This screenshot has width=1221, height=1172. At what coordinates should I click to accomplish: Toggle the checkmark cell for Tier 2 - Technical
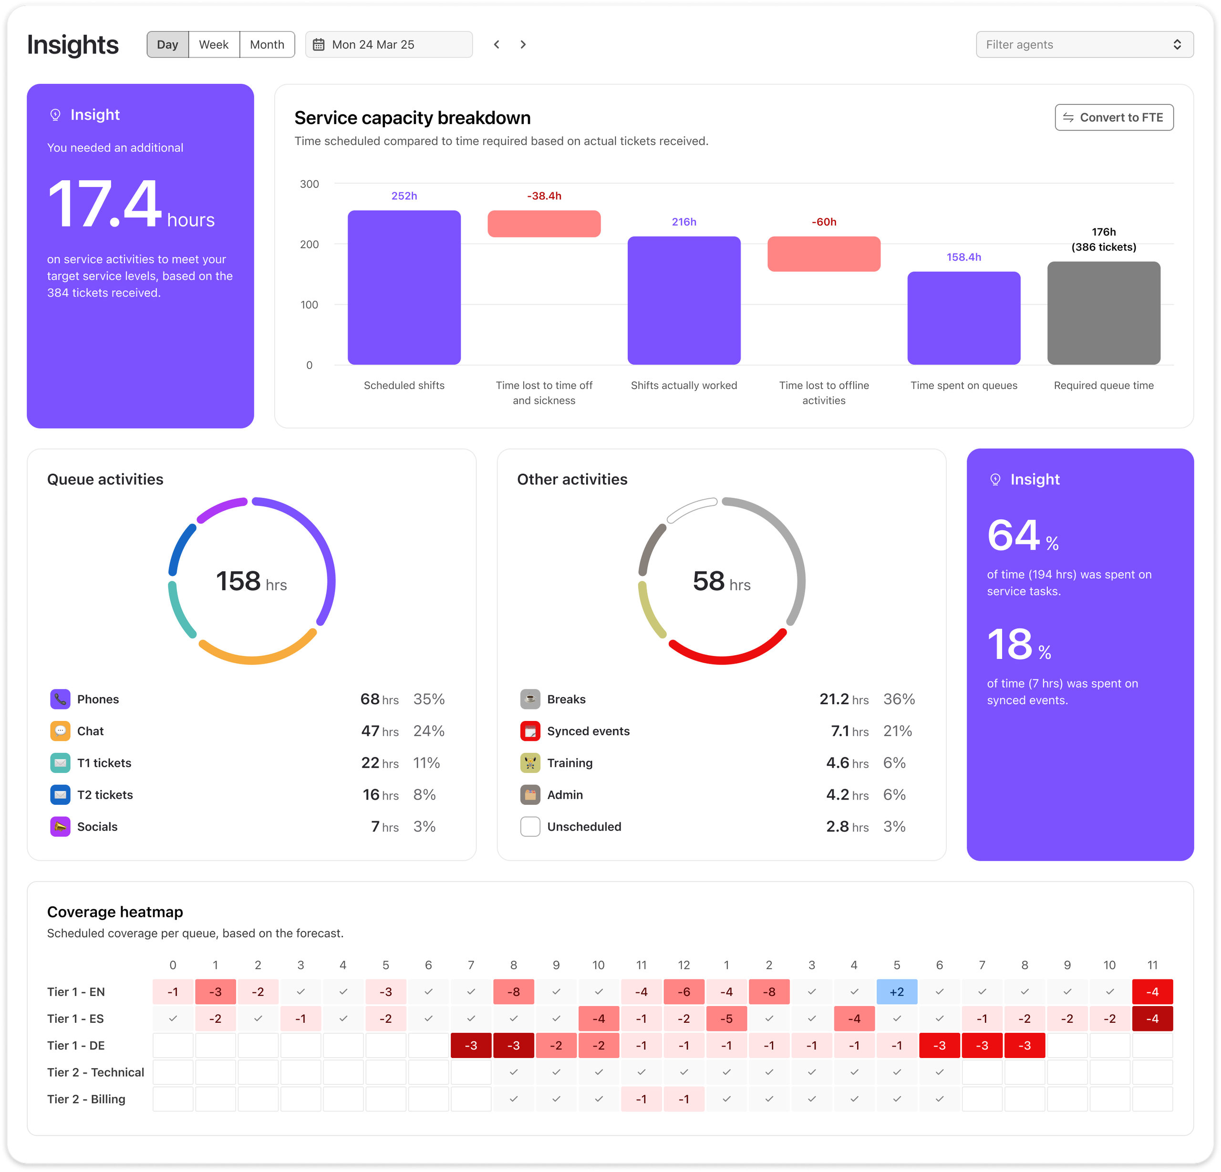[514, 1072]
